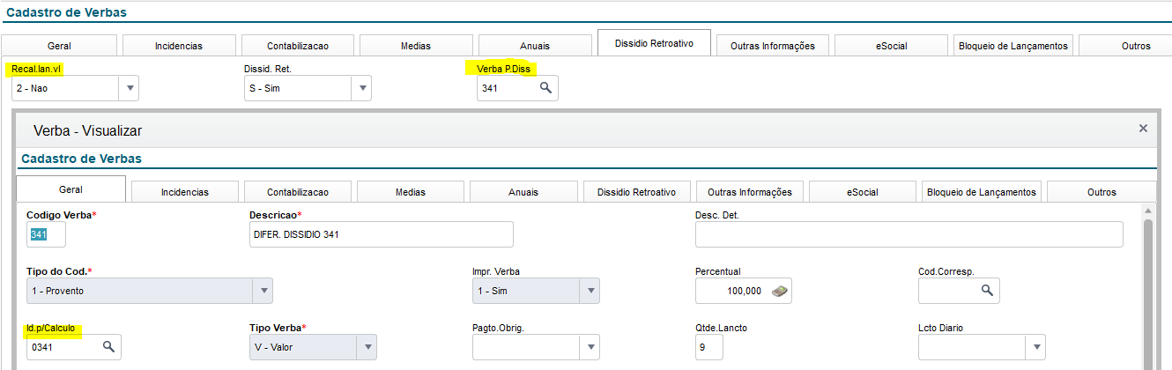Click the Verba - Visualizar dialog title
Image resolution: width=1172 pixels, height=370 pixels.
pyautogui.click(x=87, y=130)
